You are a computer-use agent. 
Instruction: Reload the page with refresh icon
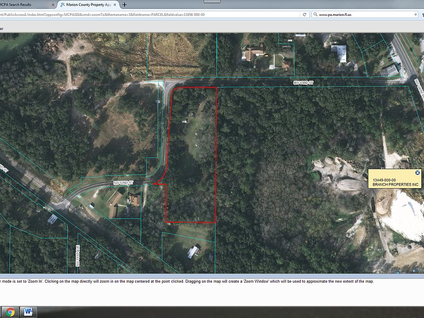pyautogui.click(x=304, y=15)
